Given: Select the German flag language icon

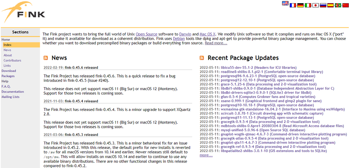Looking at the screenshot, I should pos(300,5).
